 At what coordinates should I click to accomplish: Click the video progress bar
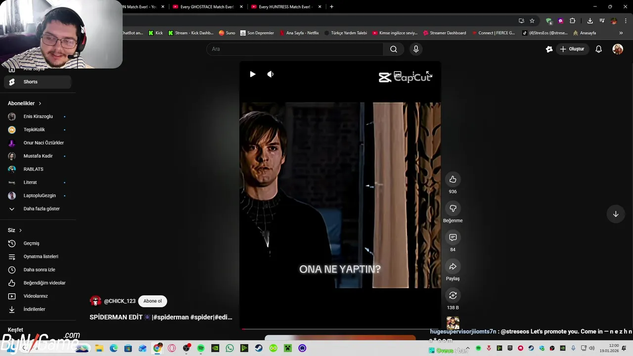point(340,329)
